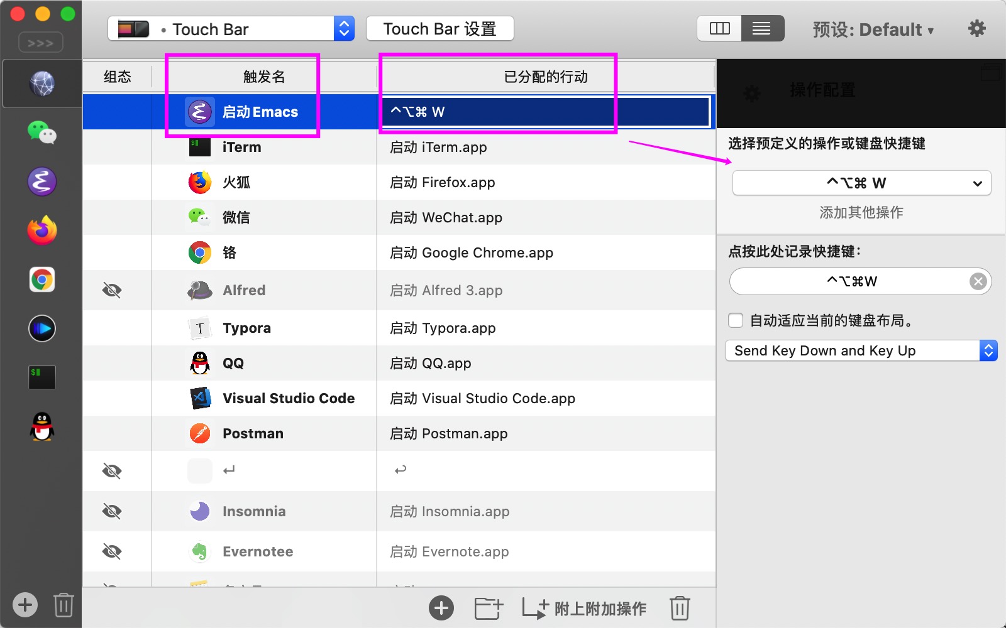1006x628 pixels.
Task: Select the iTerm terminal app in the sidebar
Action: coord(42,377)
